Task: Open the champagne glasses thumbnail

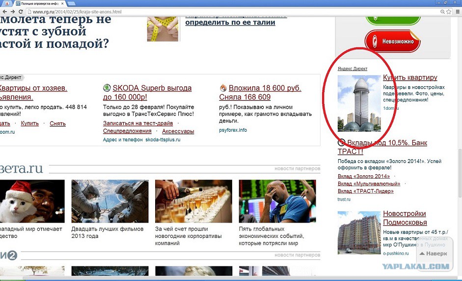Action: [193, 201]
